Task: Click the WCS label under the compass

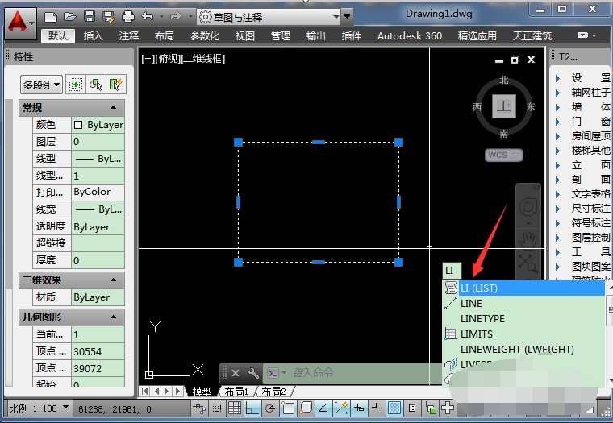Action: tap(503, 154)
